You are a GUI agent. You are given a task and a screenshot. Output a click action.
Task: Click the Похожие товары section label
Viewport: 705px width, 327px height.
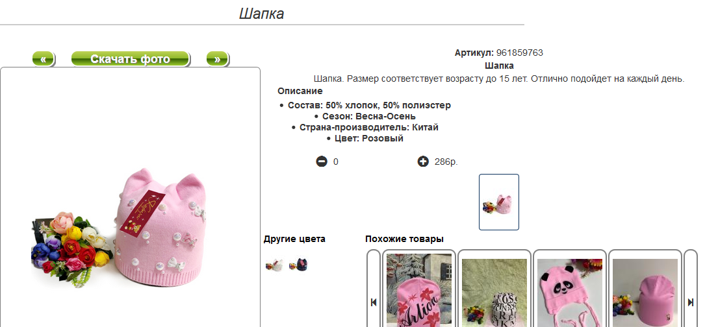pos(404,239)
